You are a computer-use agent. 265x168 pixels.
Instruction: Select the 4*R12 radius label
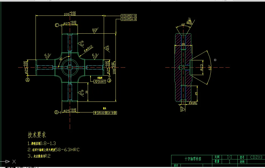pyautogui.click(x=89, y=49)
